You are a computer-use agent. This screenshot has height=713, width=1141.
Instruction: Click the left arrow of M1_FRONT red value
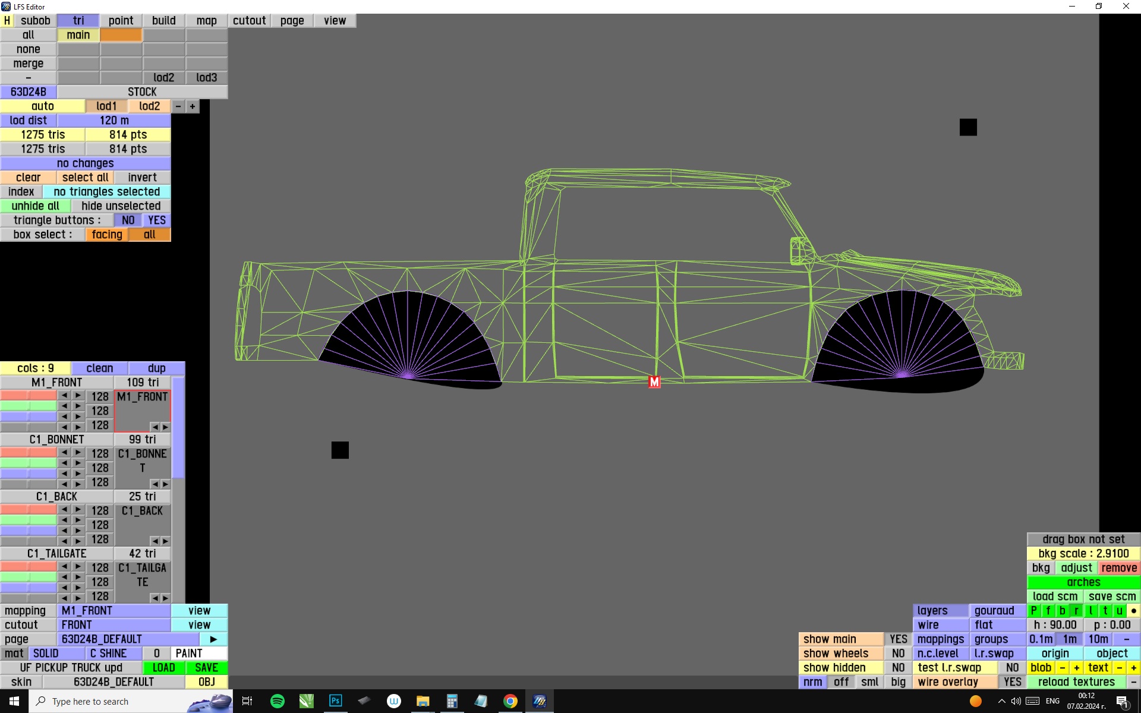pyautogui.click(x=64, y=396)
